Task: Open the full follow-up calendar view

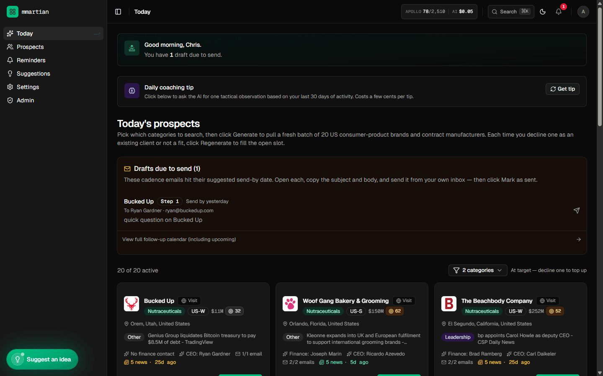Action: (x=179, y=239)
